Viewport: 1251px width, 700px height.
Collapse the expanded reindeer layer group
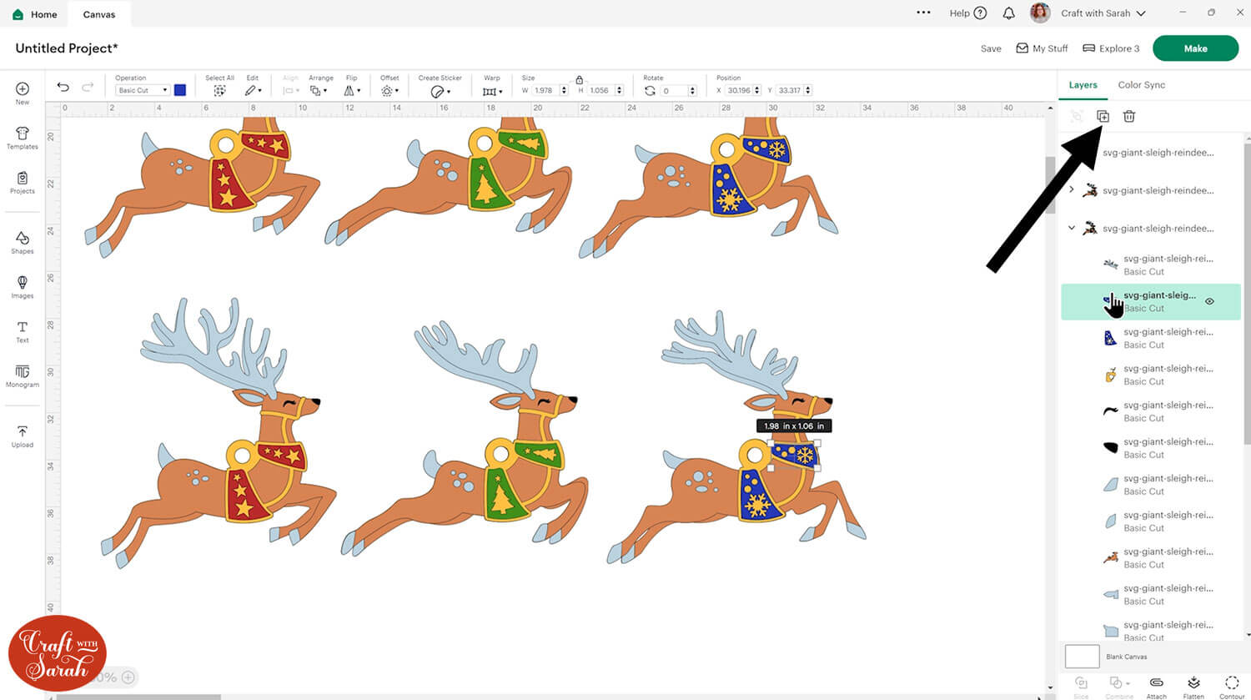[1072, 228]
